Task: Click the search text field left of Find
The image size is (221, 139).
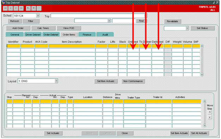Action: 123,21
